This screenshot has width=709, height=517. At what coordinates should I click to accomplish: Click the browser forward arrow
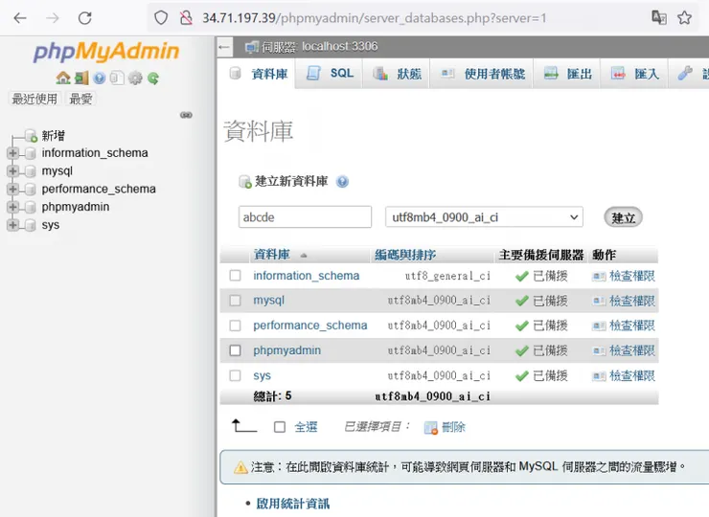tap(53, 18)
